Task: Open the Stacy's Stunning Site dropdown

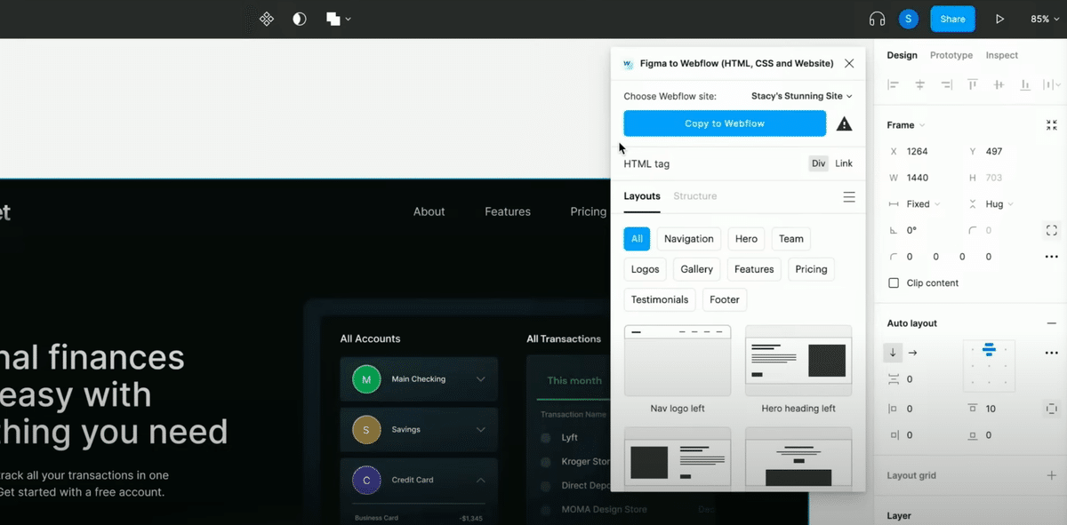Action: [802, 96]
